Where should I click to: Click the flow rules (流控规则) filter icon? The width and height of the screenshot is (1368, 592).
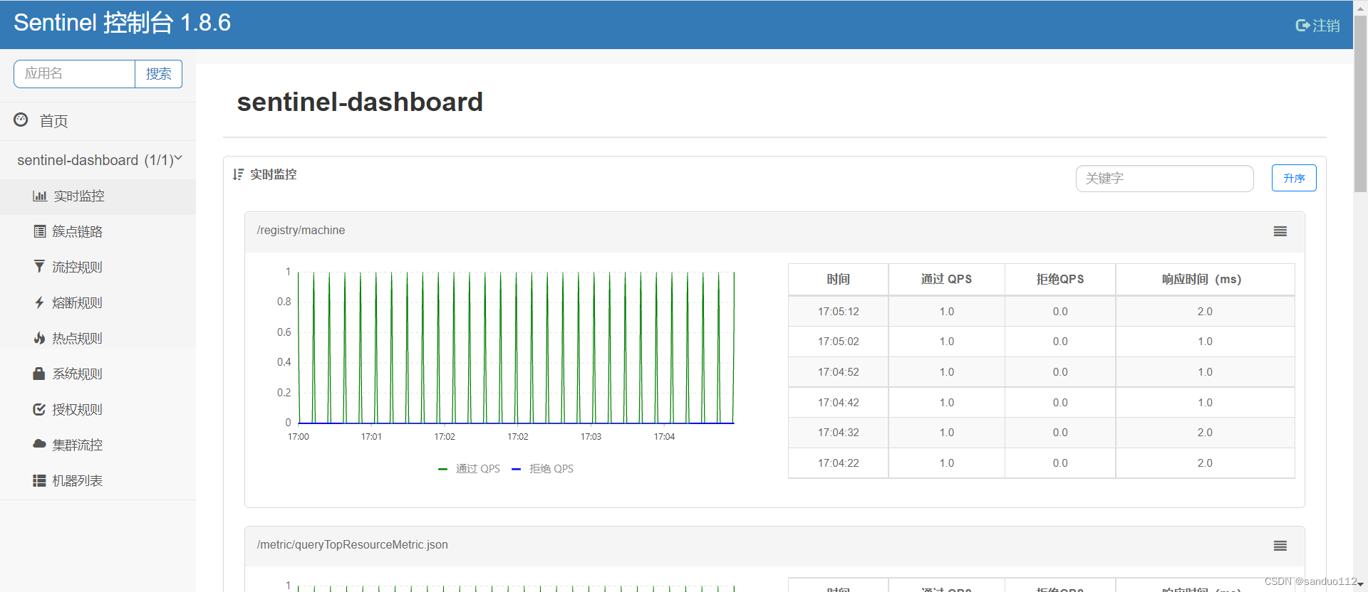pyautogui.click(x=39, y=267)
